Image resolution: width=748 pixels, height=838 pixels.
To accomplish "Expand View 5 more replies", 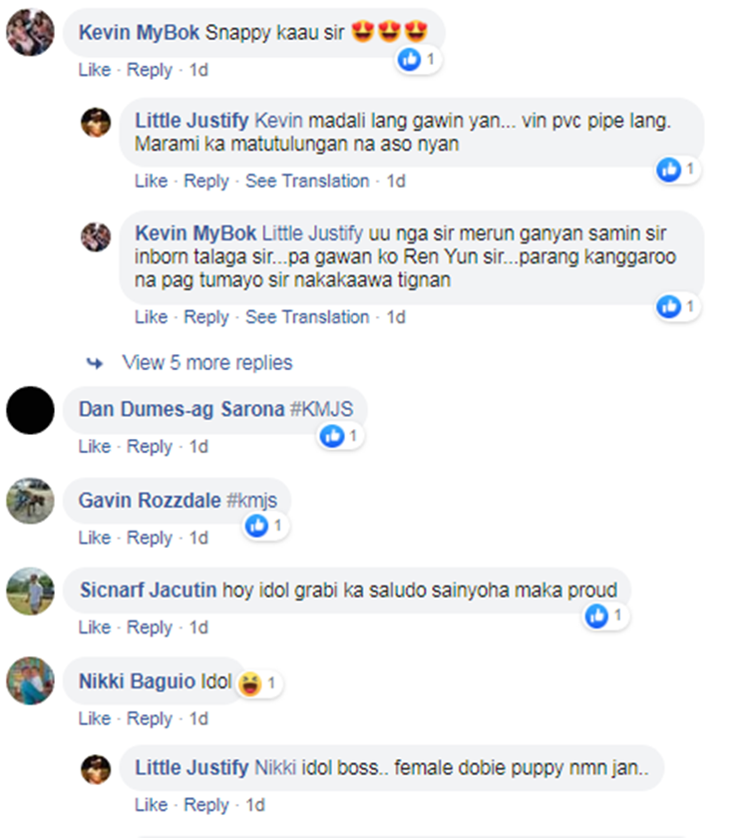I will pyautogui.click(x=207, y=363).
